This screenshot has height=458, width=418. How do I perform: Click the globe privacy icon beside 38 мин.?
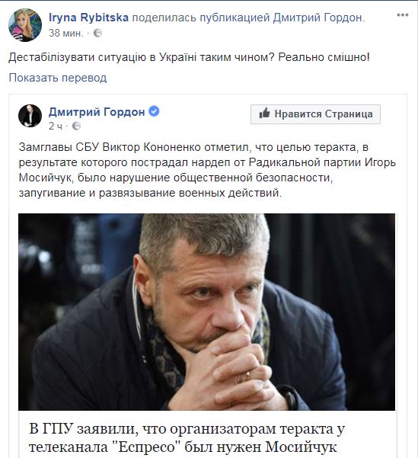click(x=97, y=34)
